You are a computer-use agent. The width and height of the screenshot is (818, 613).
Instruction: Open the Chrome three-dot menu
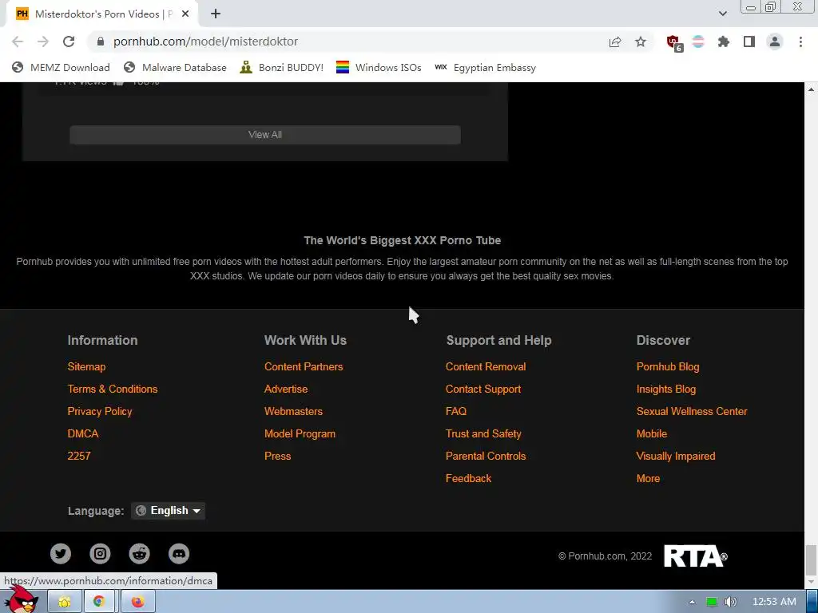(800, 42)
